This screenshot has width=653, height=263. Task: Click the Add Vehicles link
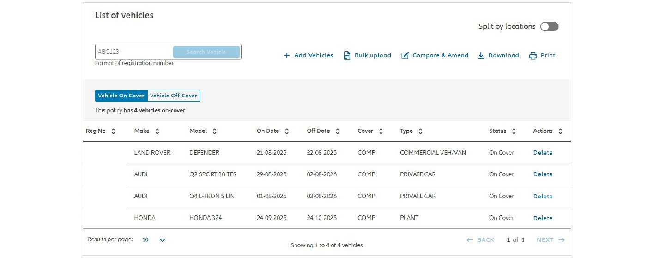[x=314, y=55]
